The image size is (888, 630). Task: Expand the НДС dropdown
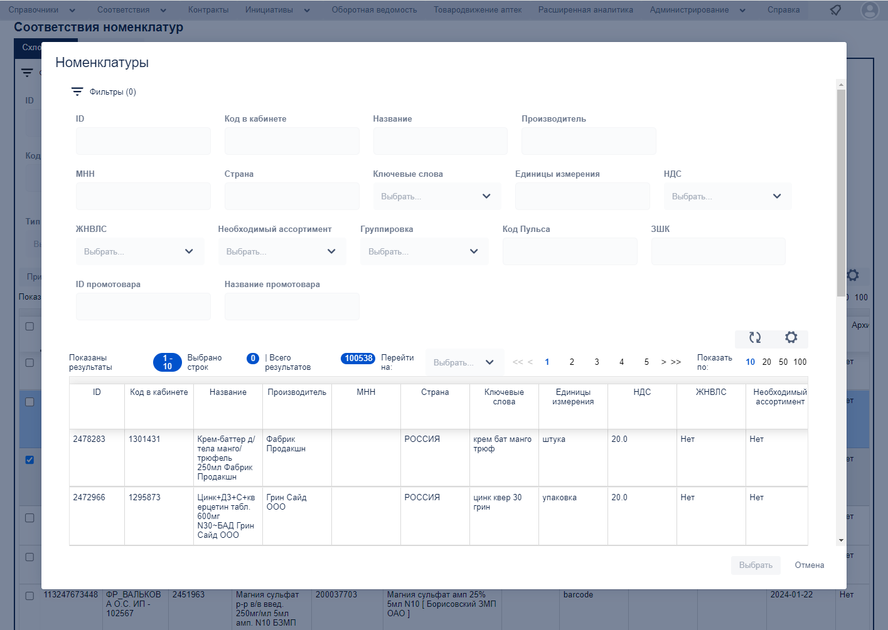(x=727, y=196)
